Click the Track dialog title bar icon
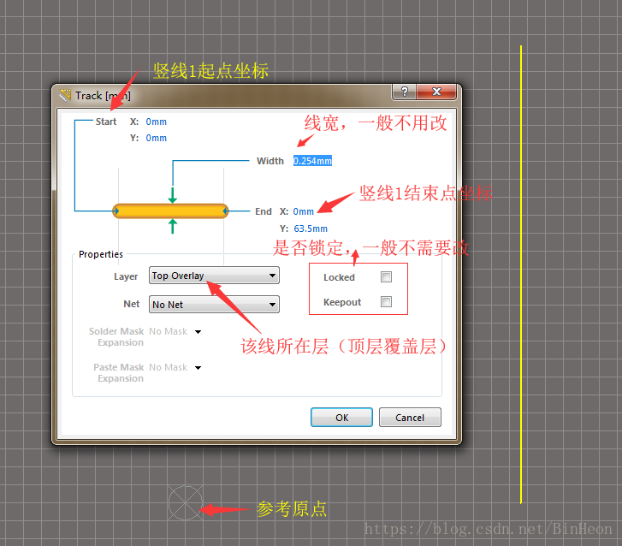This screenshot has height=546, width=622. 65,95
